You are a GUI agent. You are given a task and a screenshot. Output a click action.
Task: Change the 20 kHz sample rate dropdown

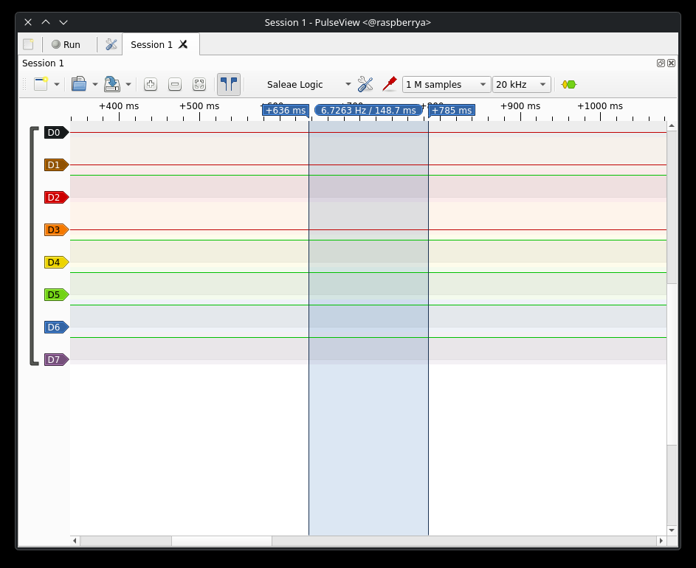(521, 84)
